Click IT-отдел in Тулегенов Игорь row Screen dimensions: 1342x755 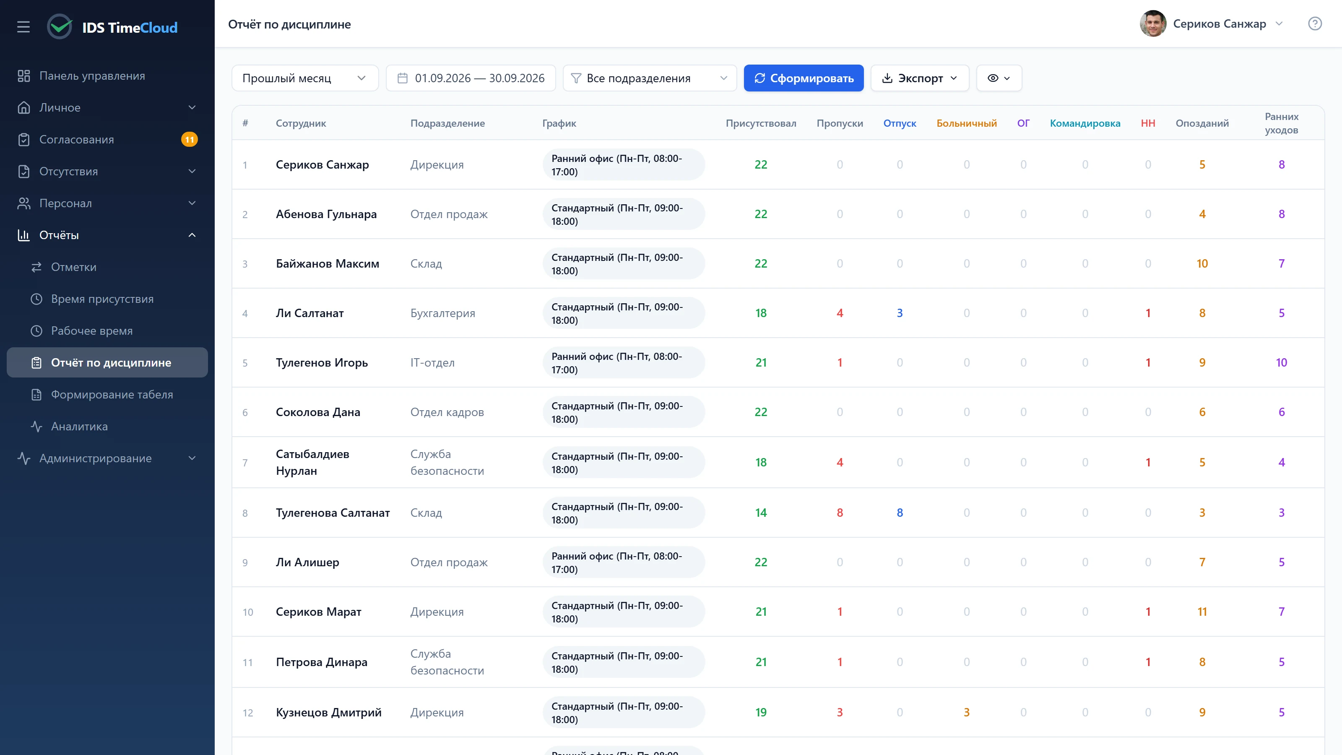pos(432,363)
